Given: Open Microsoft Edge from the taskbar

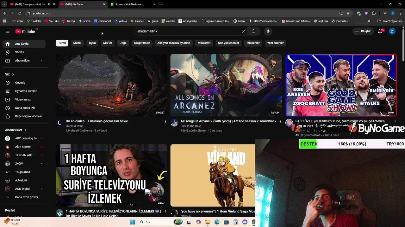Looking at the screenshot, I should tap(217, 222).
